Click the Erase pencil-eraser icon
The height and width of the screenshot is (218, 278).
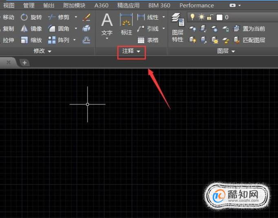pos(86,17)
